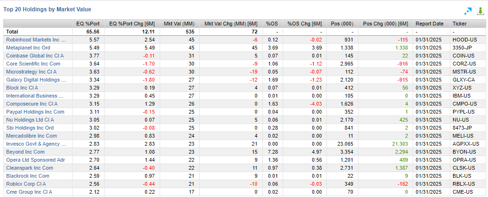Screen dimensions: 488x197
Task: Click the blue expand arrow icon
Action: pos(468,11)
